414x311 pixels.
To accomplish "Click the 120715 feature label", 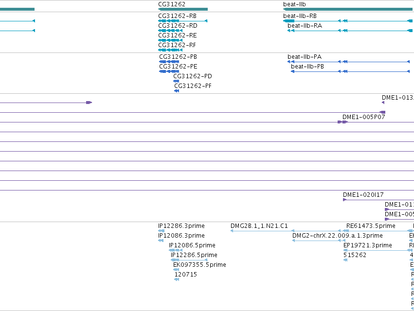I will pyautogui.click(x=186, y=275).
